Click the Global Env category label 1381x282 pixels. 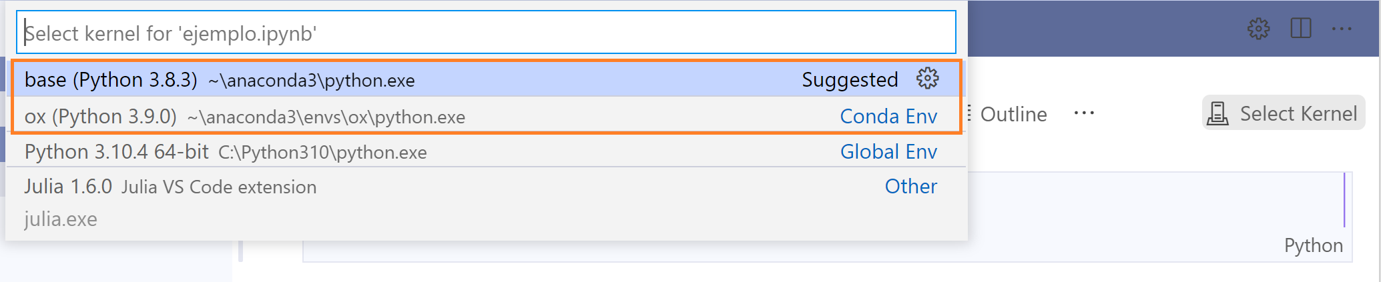pos(888,152)
